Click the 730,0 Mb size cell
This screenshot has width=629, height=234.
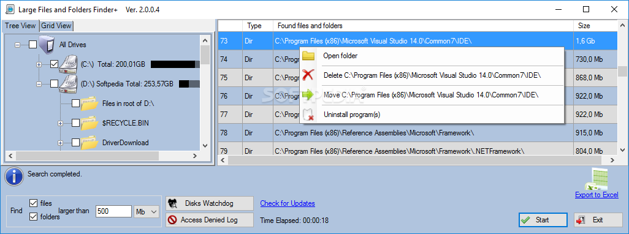pyautogui.click(x=595, y=59)
